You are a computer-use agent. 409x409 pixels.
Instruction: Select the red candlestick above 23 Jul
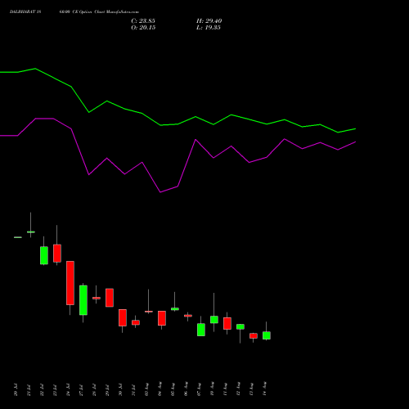click(57, 254)
